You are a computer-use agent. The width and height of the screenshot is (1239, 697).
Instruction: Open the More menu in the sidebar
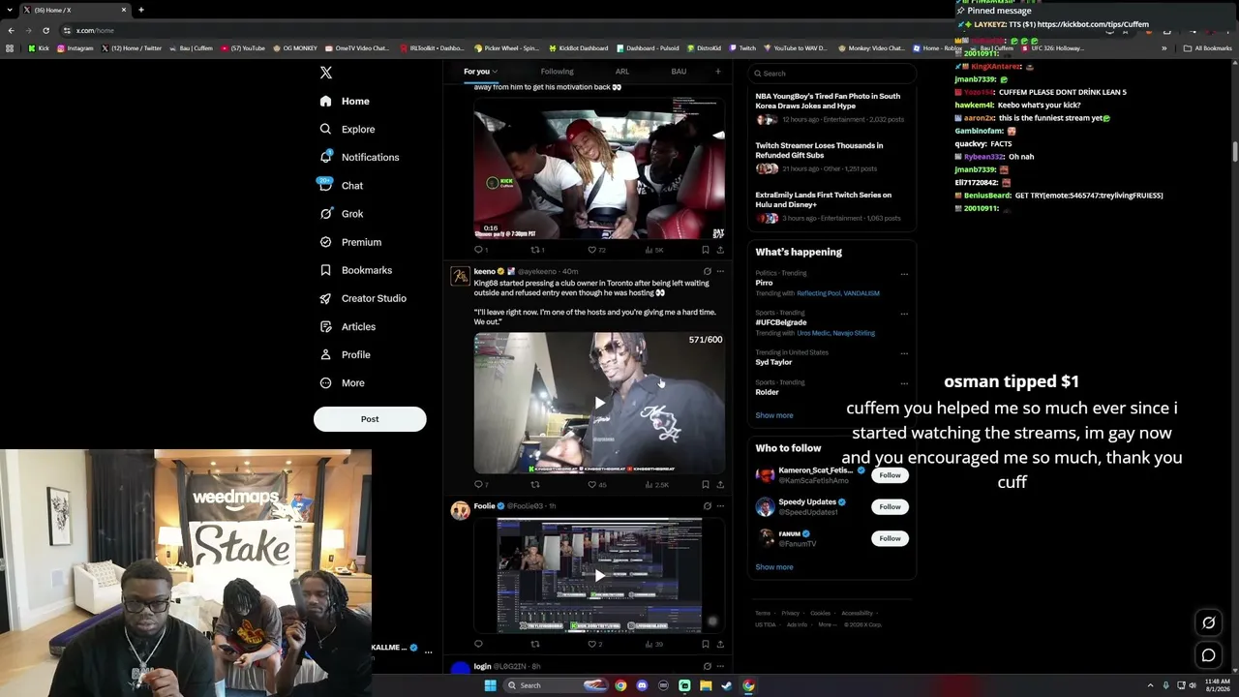pos(342,382)
